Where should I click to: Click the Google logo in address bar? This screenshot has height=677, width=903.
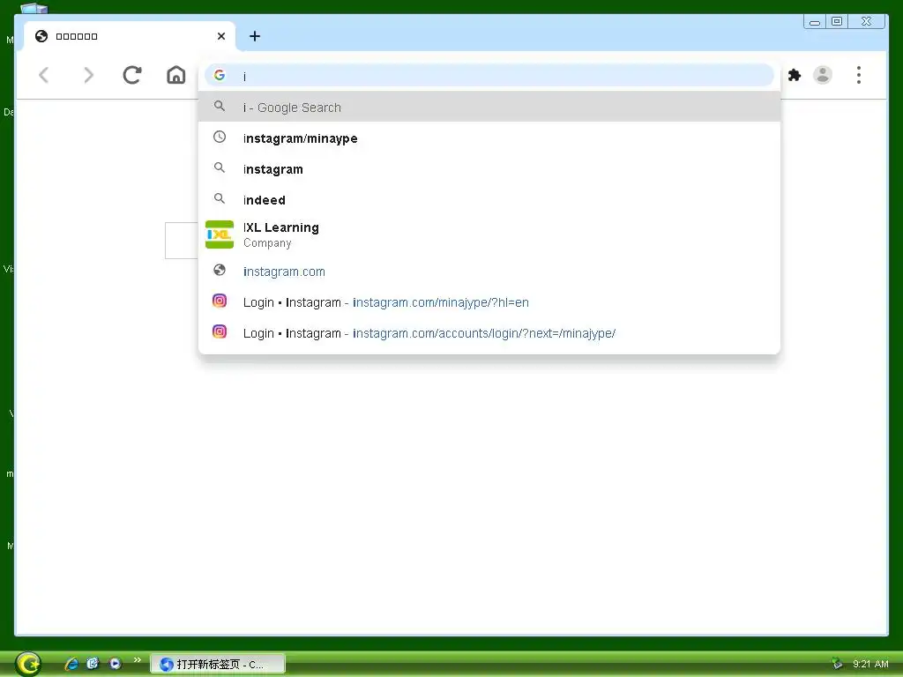(220, 75)
